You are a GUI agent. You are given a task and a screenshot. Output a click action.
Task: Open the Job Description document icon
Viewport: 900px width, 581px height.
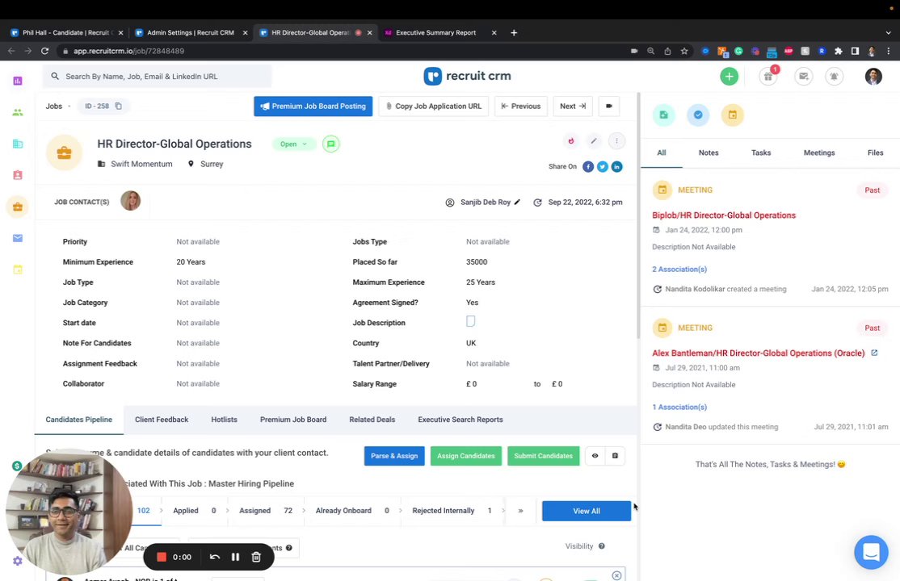(x=471, y=321)
